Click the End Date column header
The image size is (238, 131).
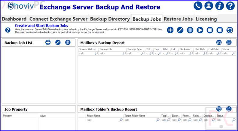pyautogui.click(x=214, y=49)
